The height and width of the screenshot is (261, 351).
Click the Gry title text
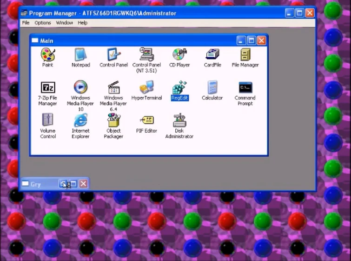pos(36,184)
